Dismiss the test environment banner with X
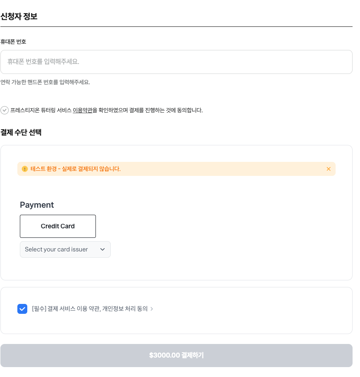The width and height of the screenshot is (360, 377). point(329,169)
